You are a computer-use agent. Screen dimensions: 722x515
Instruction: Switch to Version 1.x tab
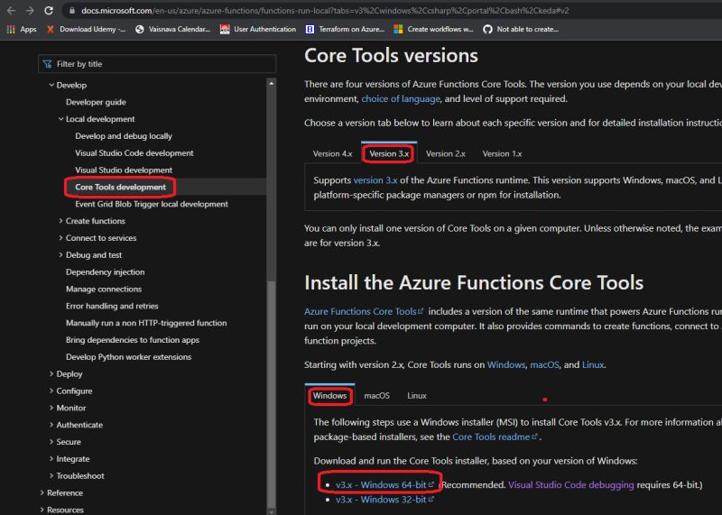point(502,153)
